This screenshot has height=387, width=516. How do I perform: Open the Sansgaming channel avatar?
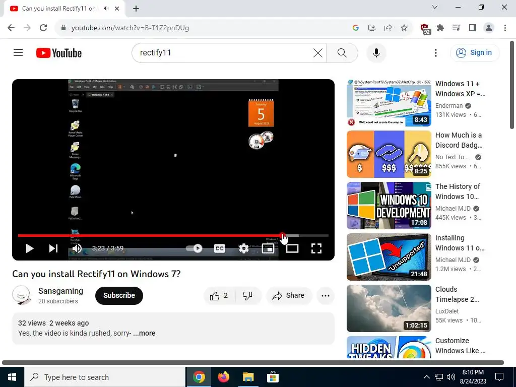(21, 295)
